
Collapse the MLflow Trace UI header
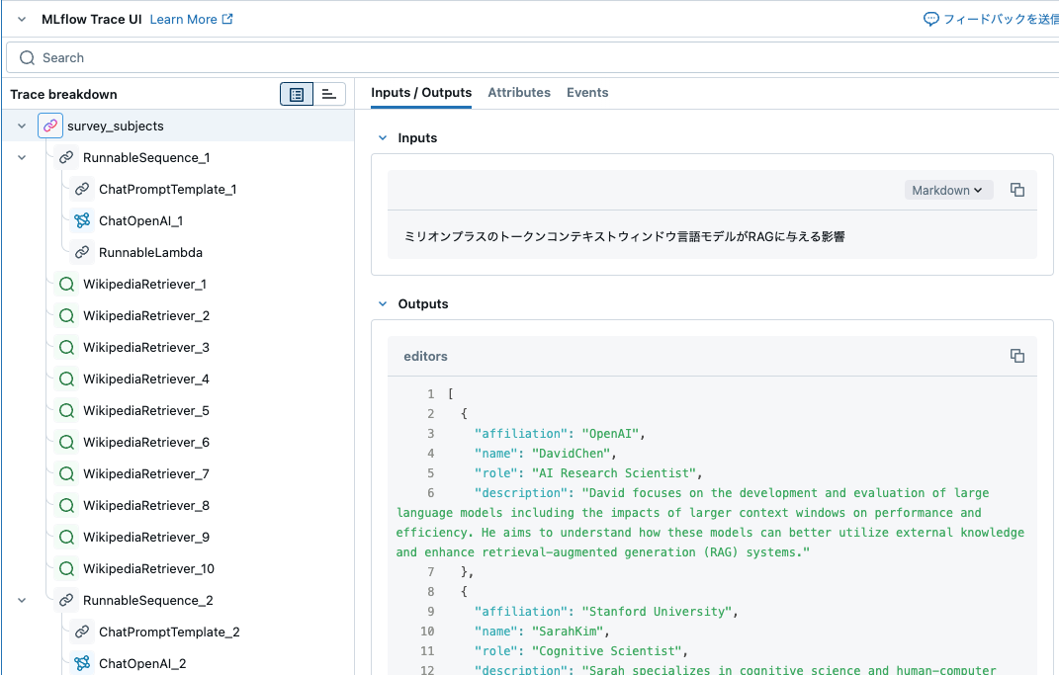[22, 20]
